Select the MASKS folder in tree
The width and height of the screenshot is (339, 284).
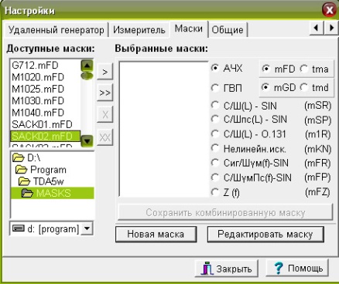tap(53, 193)
